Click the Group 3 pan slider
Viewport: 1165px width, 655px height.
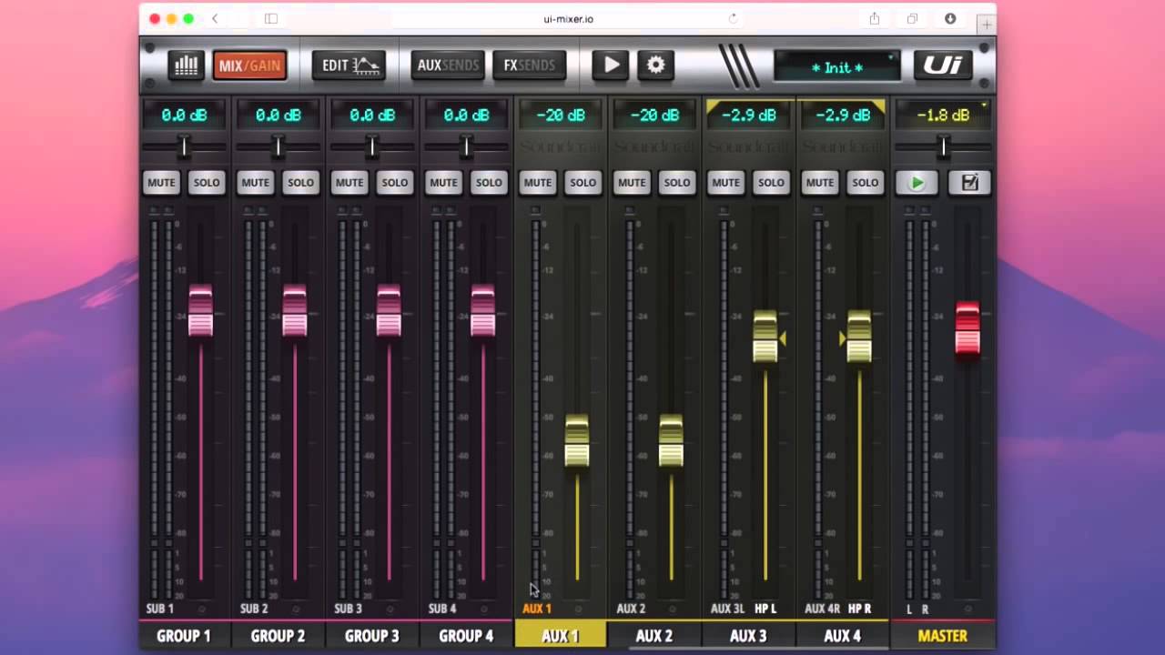(372, 146)
